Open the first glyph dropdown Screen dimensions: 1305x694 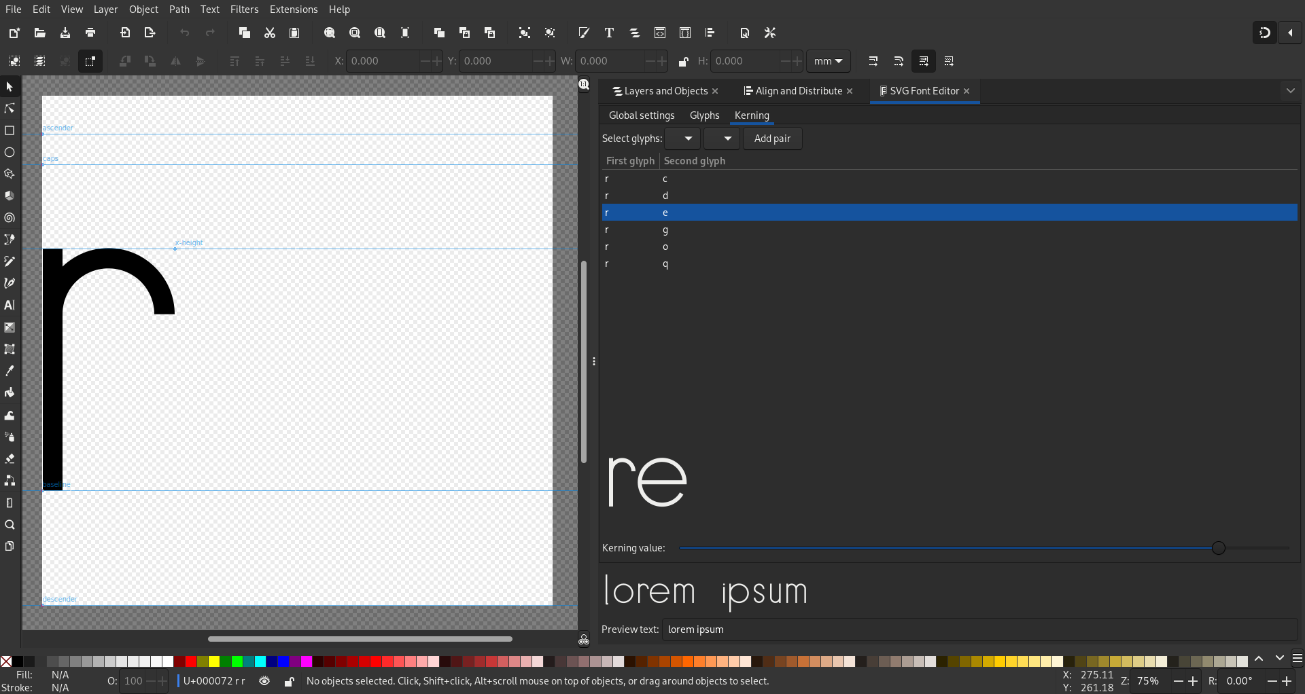(682, 139)
